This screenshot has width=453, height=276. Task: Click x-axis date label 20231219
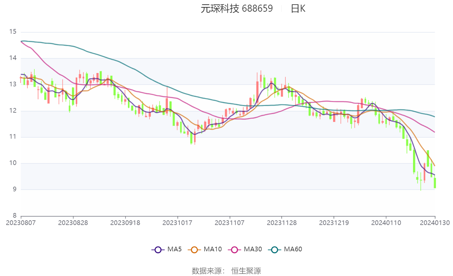point(334,222)
